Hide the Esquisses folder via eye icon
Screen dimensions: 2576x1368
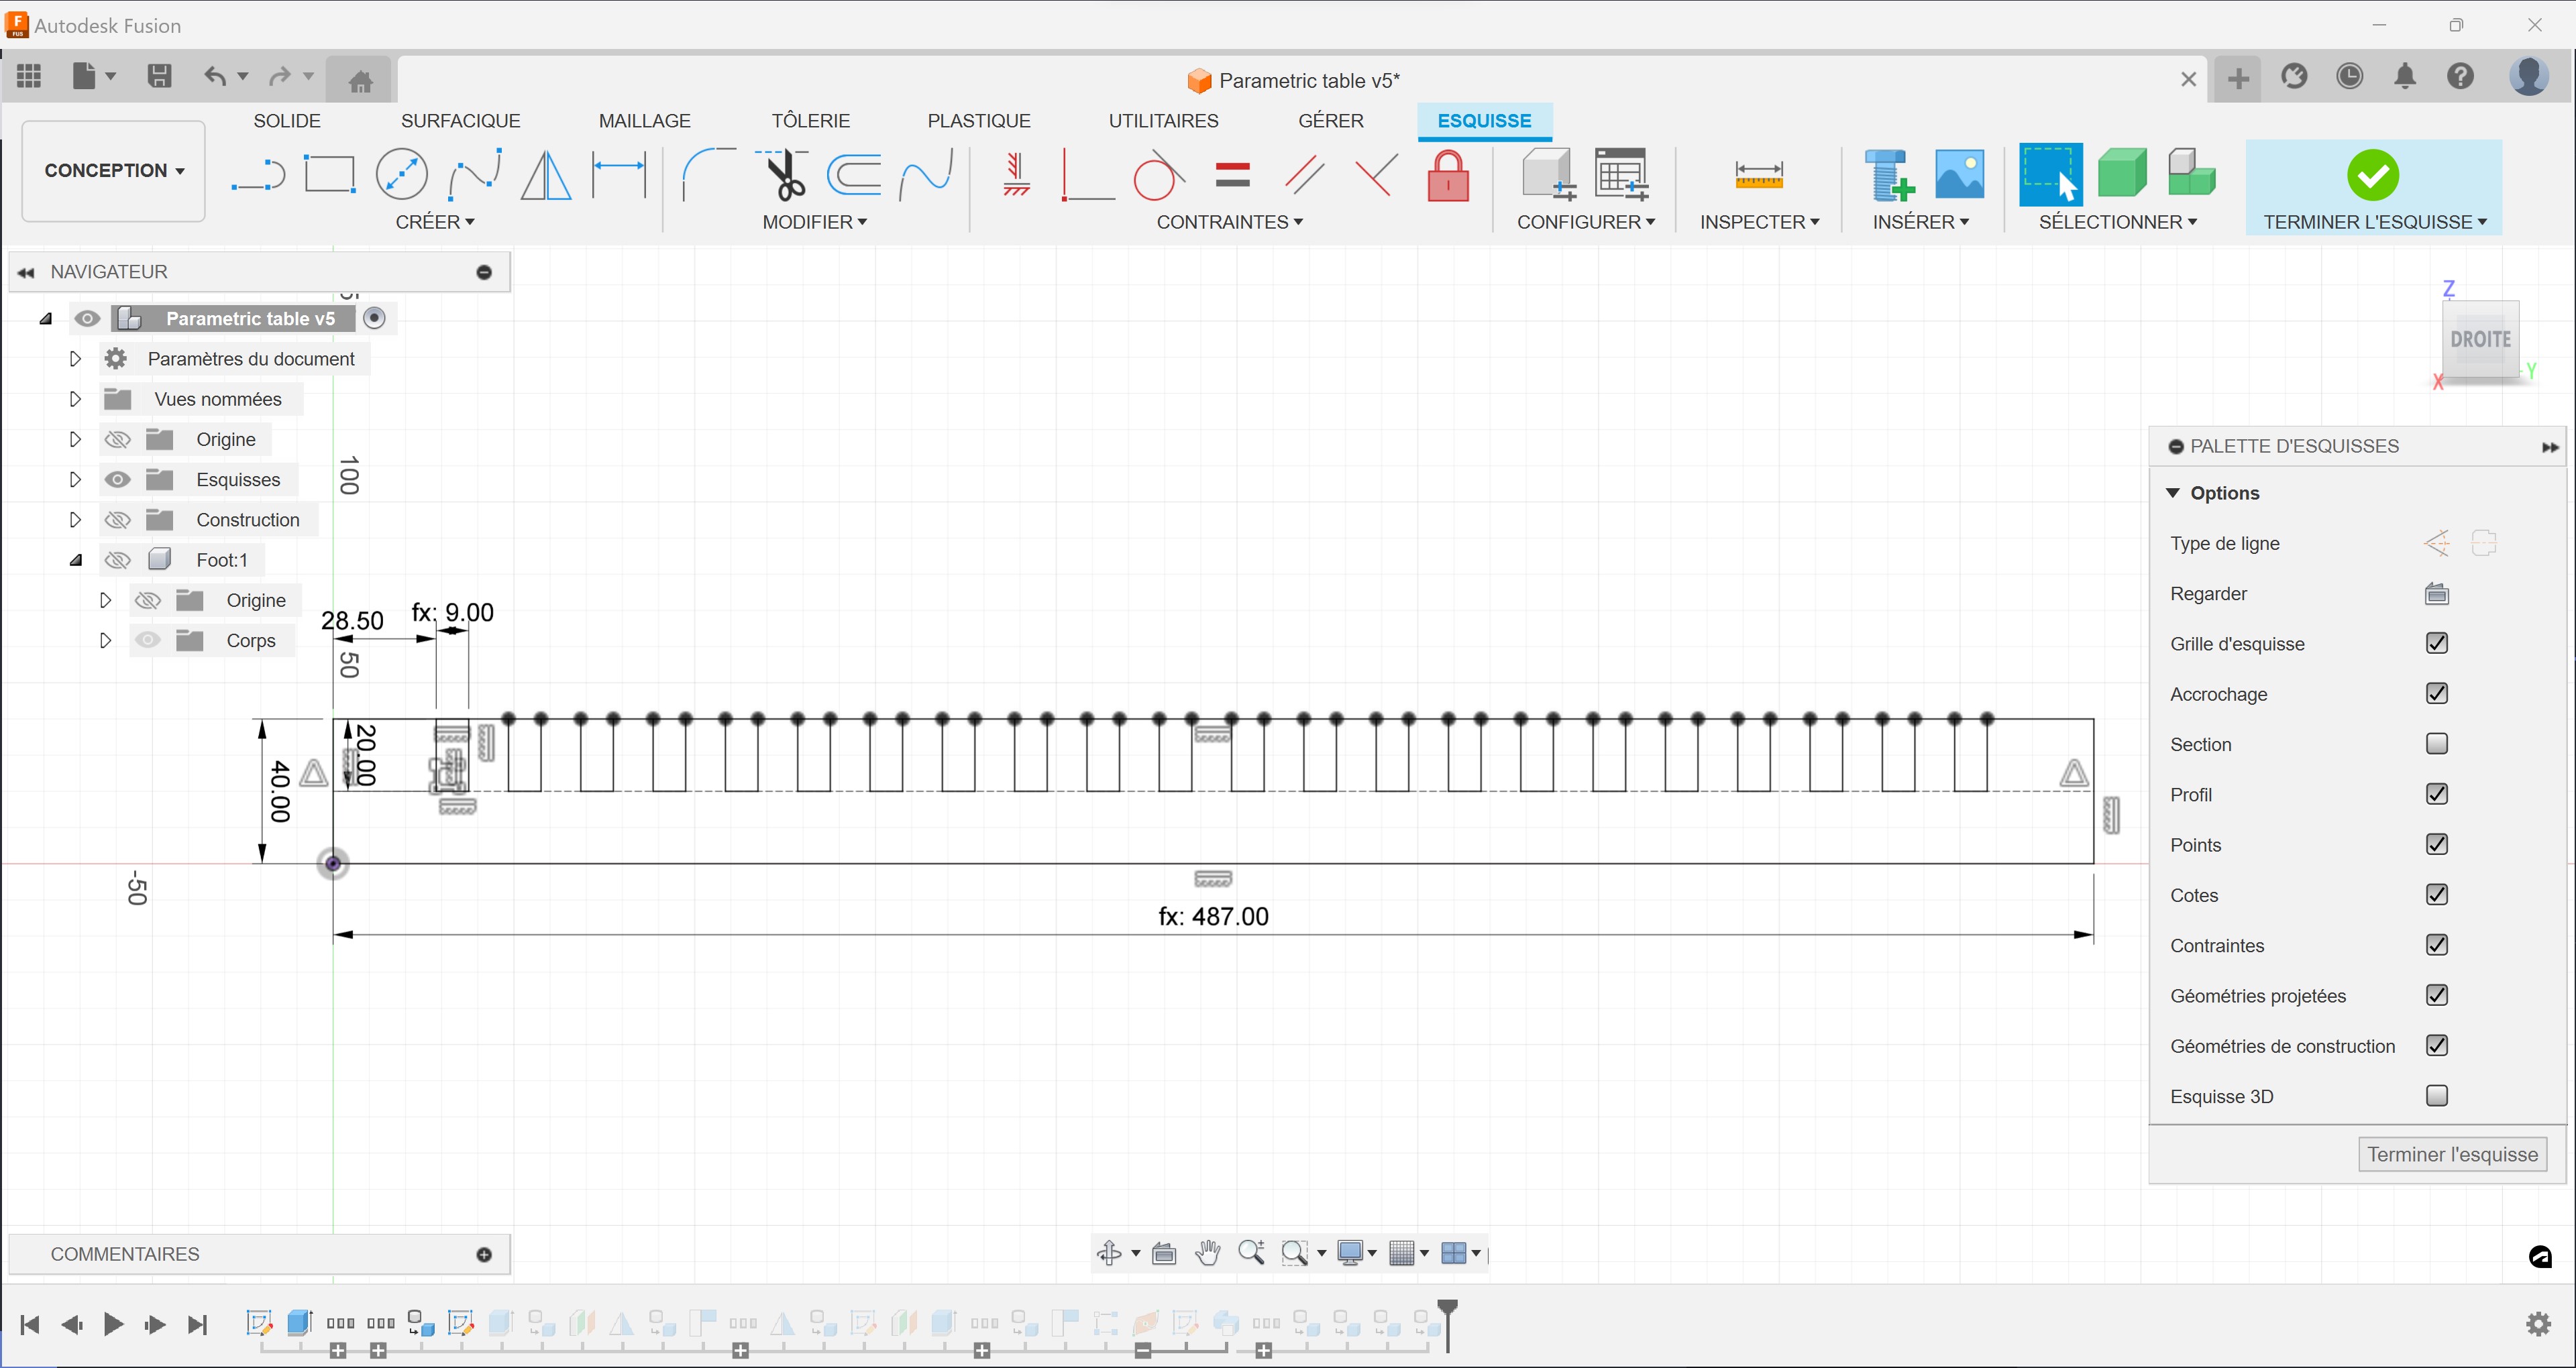[118, 480]
